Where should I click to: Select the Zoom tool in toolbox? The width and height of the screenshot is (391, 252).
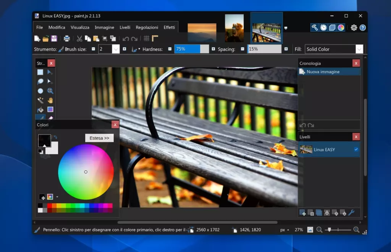coord(50,91)
